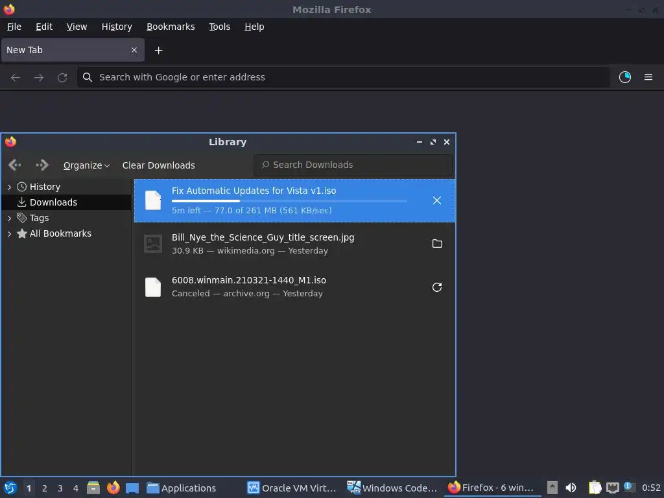The width and height of the screenshot is (664, 498).
Task: Click file icon of 6008.winmain iso
Action: click(x=153, y=287)
